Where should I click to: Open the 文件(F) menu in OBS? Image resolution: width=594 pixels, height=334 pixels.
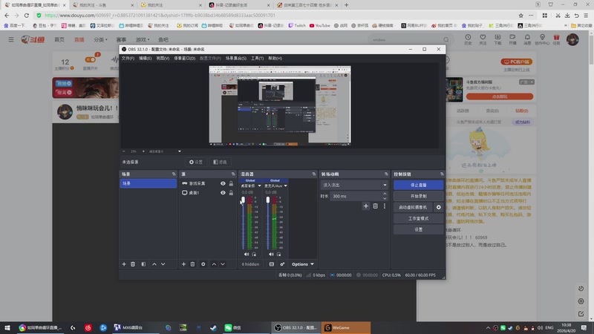[128, 59]
